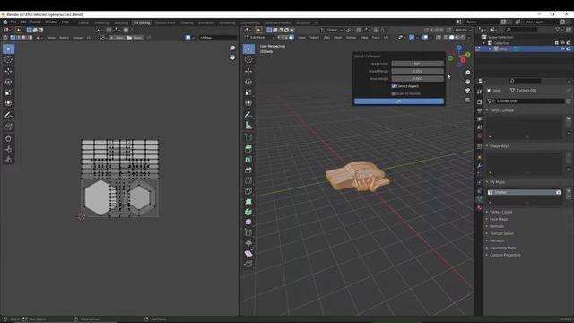
Task: Select the Rip Region tool in UV editor
Action: [8, 127]
